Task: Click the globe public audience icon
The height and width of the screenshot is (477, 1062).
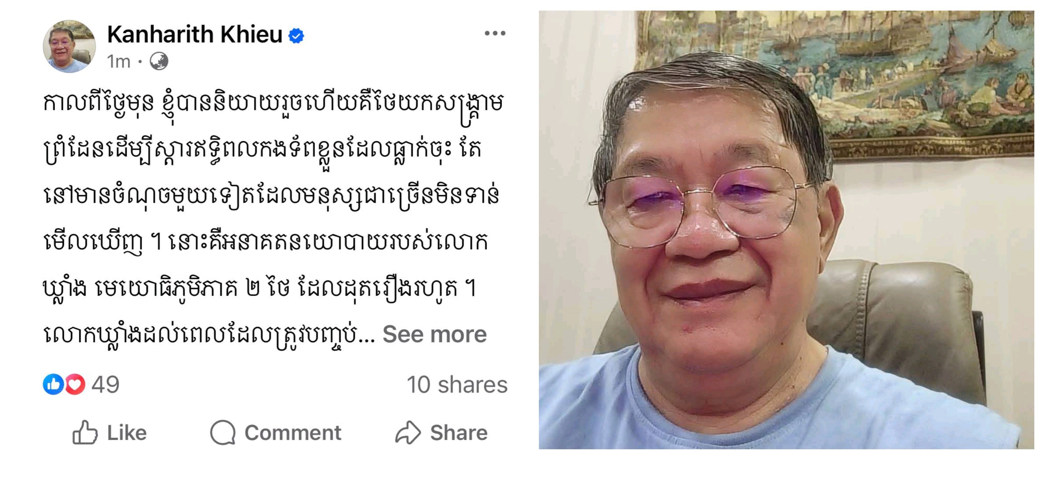Action: [x=159, y=61]
